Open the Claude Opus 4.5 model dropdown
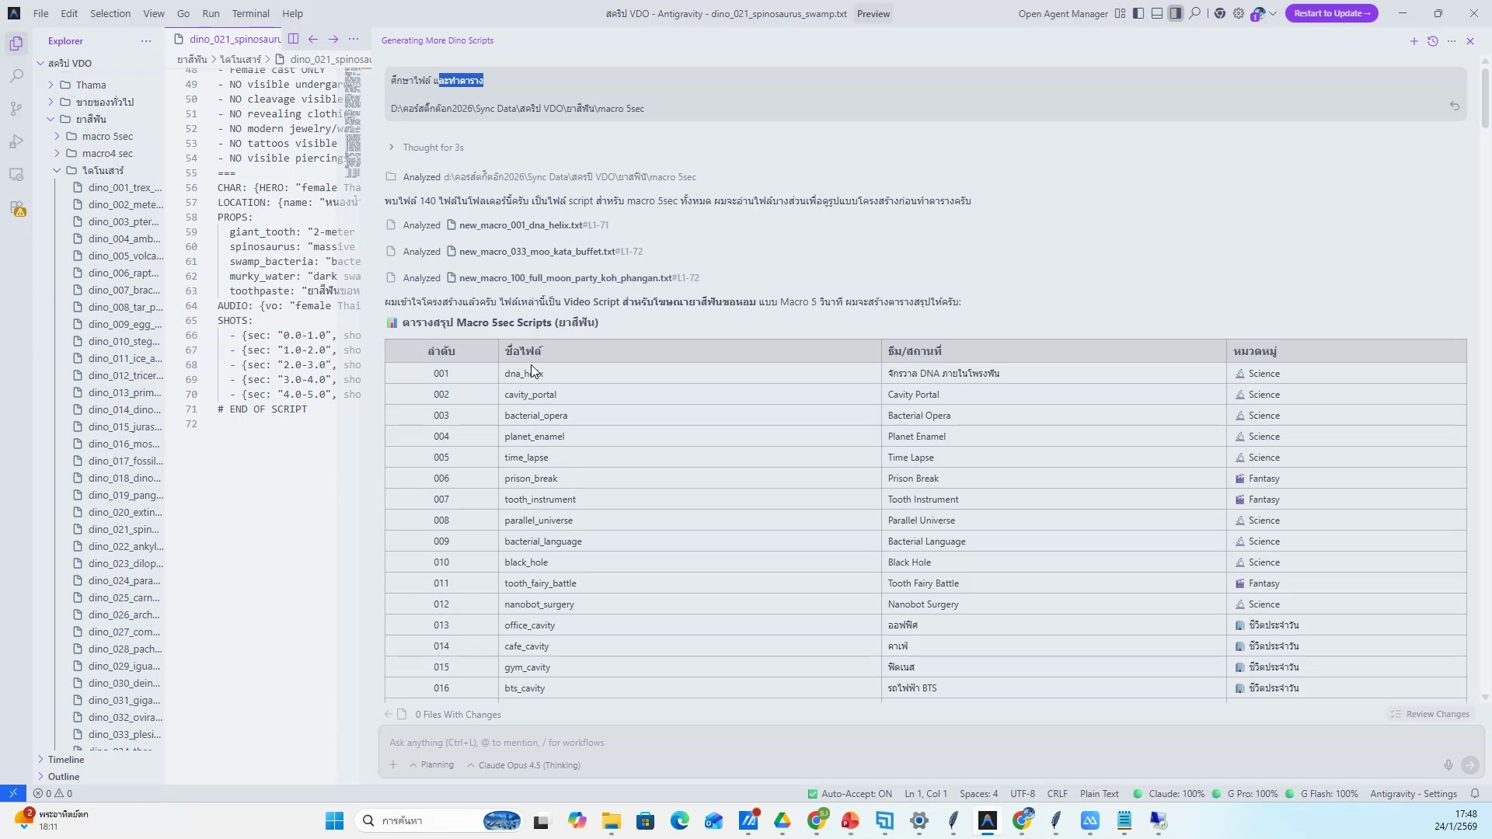 [525, 765]
